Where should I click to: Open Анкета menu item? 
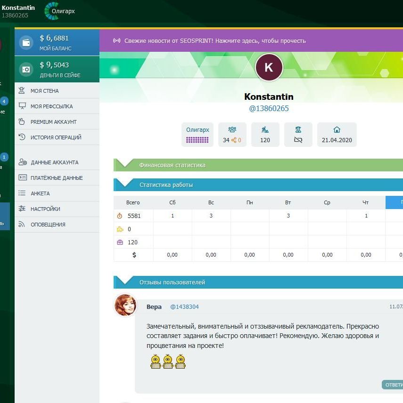pyautogui.click(x=57, y=193)
